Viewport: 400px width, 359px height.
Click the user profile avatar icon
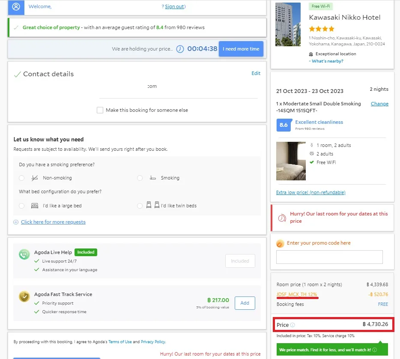click(x=16, y=6)
